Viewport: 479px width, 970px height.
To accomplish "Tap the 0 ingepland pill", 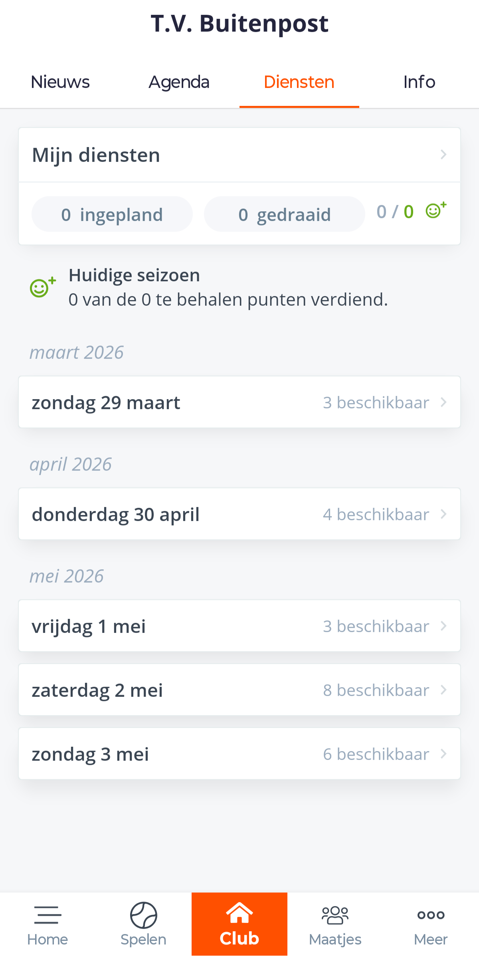I will (x=112, y=214).
